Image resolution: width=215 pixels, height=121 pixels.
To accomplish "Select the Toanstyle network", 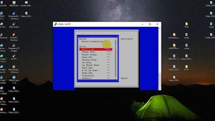I will [96, 76].
